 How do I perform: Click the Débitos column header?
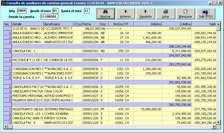148,24
